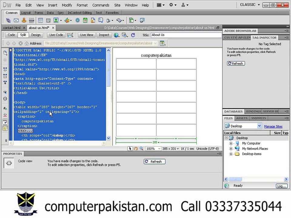Expand My Computer tree node
This screenshot has height=218, width=291.
(x=231, y=143)
